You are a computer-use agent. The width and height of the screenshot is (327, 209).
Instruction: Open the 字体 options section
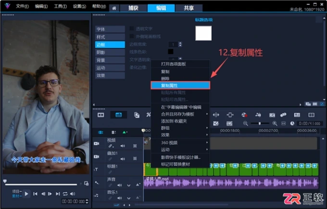click(110, 29)
